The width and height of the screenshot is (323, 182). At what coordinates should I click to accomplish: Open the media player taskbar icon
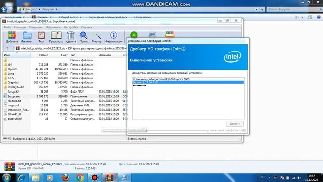(50, 178)
